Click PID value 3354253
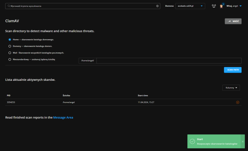This screenshot has width=248, height=151. [11, 102]
